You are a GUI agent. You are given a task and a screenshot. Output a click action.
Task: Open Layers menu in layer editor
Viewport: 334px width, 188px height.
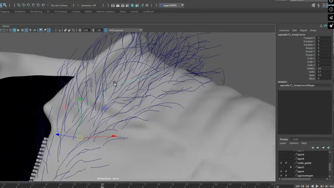283,143
